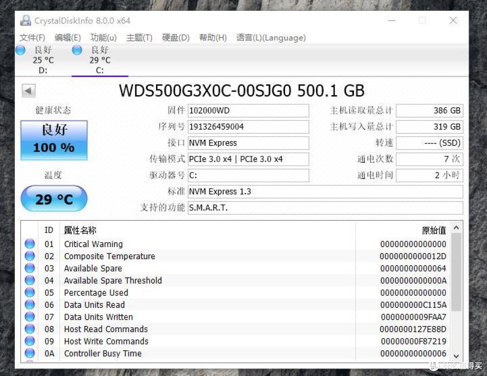Click the attribute list scroll up arrow
This screenshot has height=376, width=487.
[x=456, y=228]
